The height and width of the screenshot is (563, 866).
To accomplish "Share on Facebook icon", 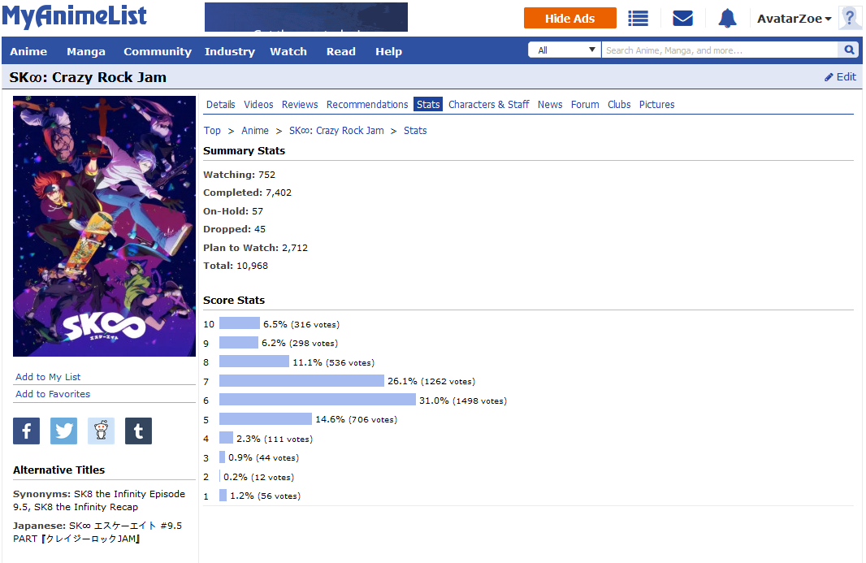I will [27, 431].
